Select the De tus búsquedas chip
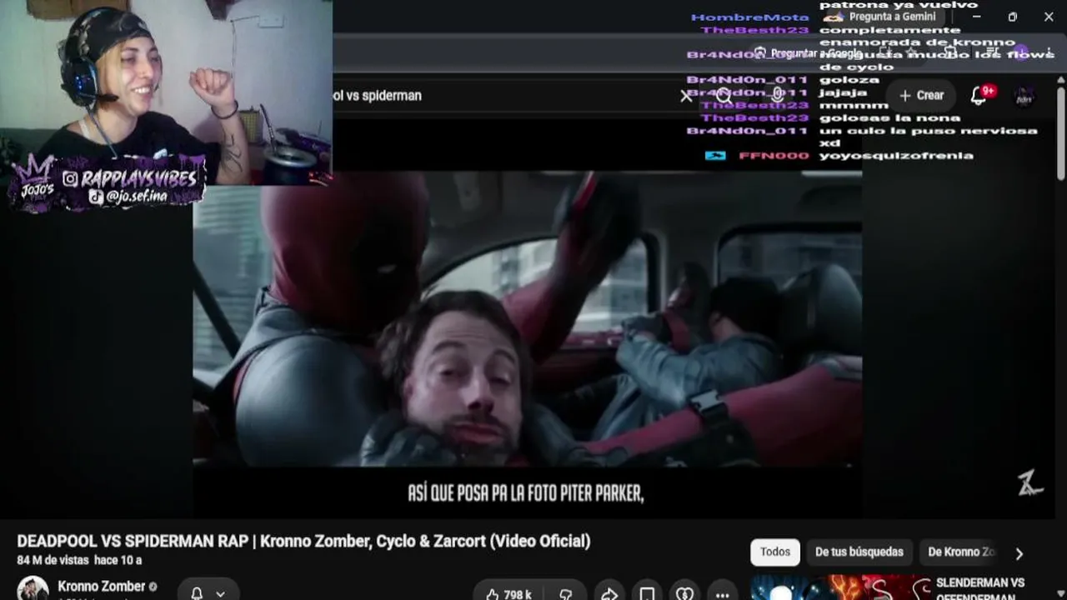Screen dimensions: 1067x600 click(x=859, y=552)
